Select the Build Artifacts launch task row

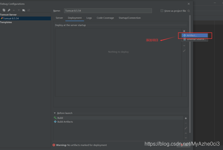tap(118, 122)
